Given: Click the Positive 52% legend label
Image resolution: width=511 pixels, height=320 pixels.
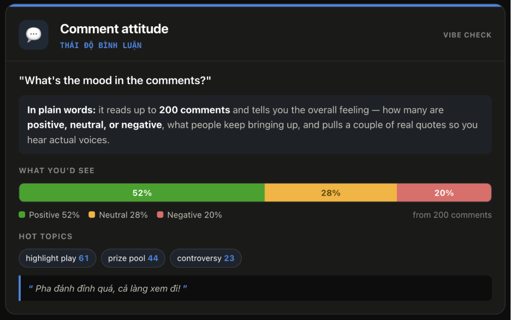Looking at the screenshot, I should pos(54,215).
